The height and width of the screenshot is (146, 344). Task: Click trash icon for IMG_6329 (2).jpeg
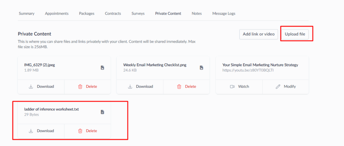click(x=80, y=87)
